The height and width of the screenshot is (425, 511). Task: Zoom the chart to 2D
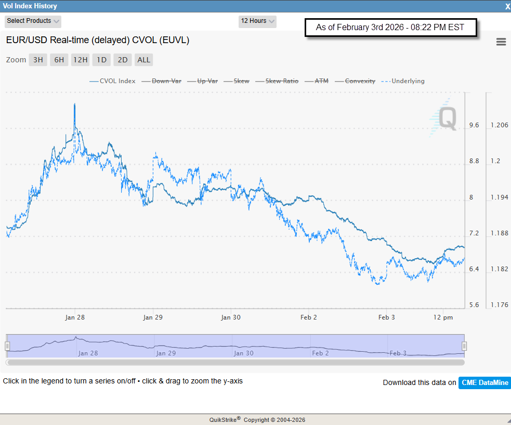coord(122,59)
